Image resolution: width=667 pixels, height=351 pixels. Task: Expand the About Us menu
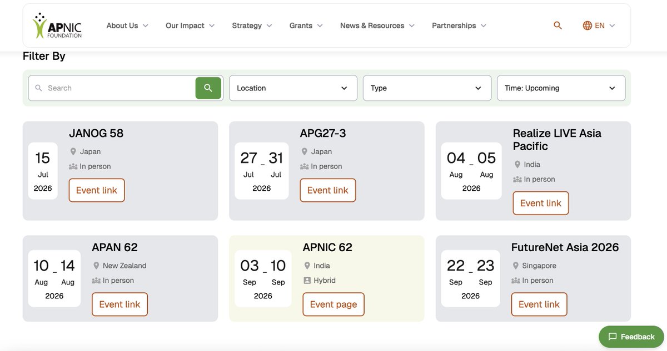point(128,26)
